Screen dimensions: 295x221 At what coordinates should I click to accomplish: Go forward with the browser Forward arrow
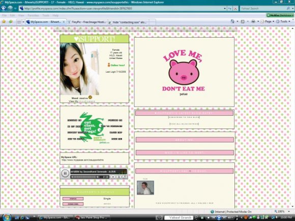click(10, 8)
